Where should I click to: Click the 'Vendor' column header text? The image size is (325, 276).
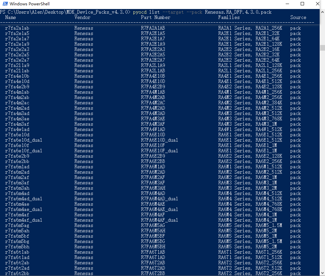click(82, 17)
